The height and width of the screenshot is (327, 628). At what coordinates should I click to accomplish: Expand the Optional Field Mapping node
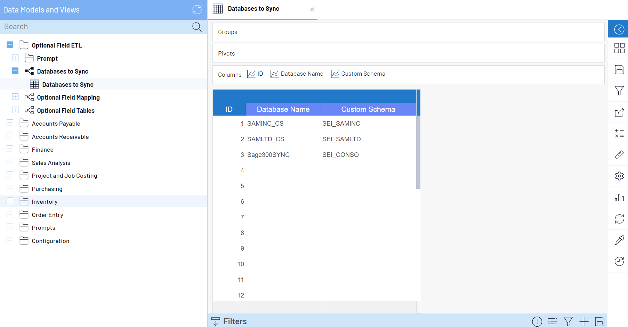tap(15, 97)
